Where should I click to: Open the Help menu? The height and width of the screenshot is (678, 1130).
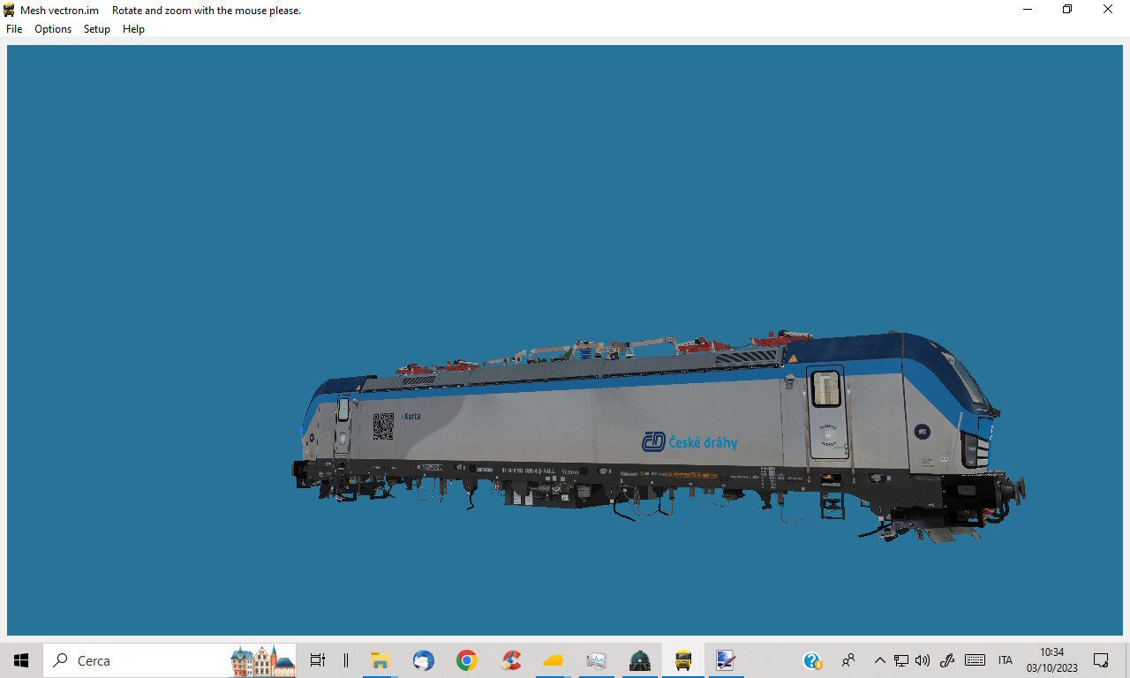coord(133,29)
